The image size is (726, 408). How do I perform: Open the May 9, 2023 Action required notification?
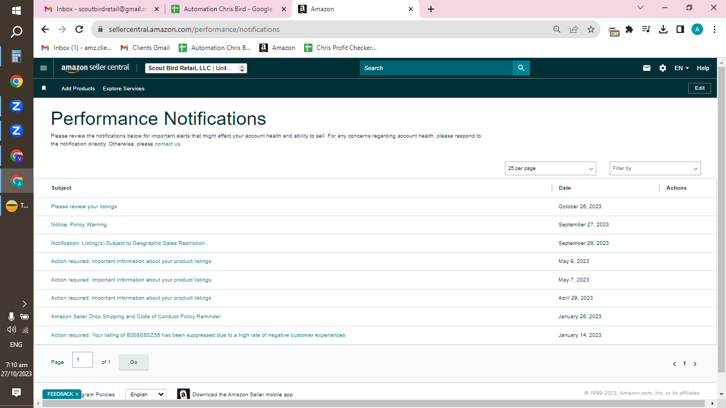[x=131, y=261]
